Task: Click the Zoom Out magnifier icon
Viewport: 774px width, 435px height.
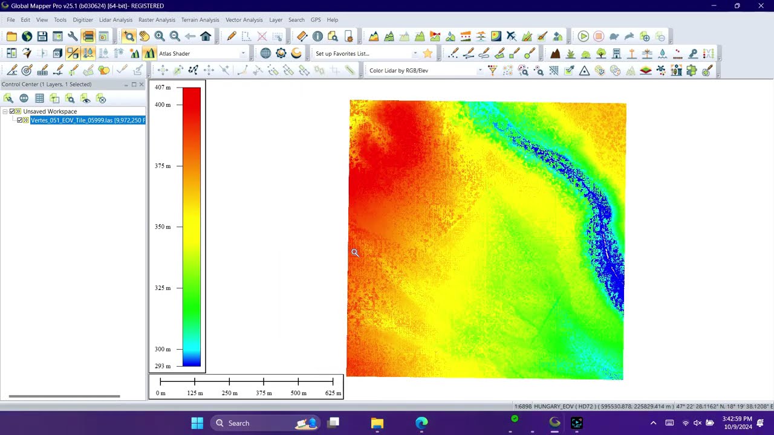Action: (175, 37)
